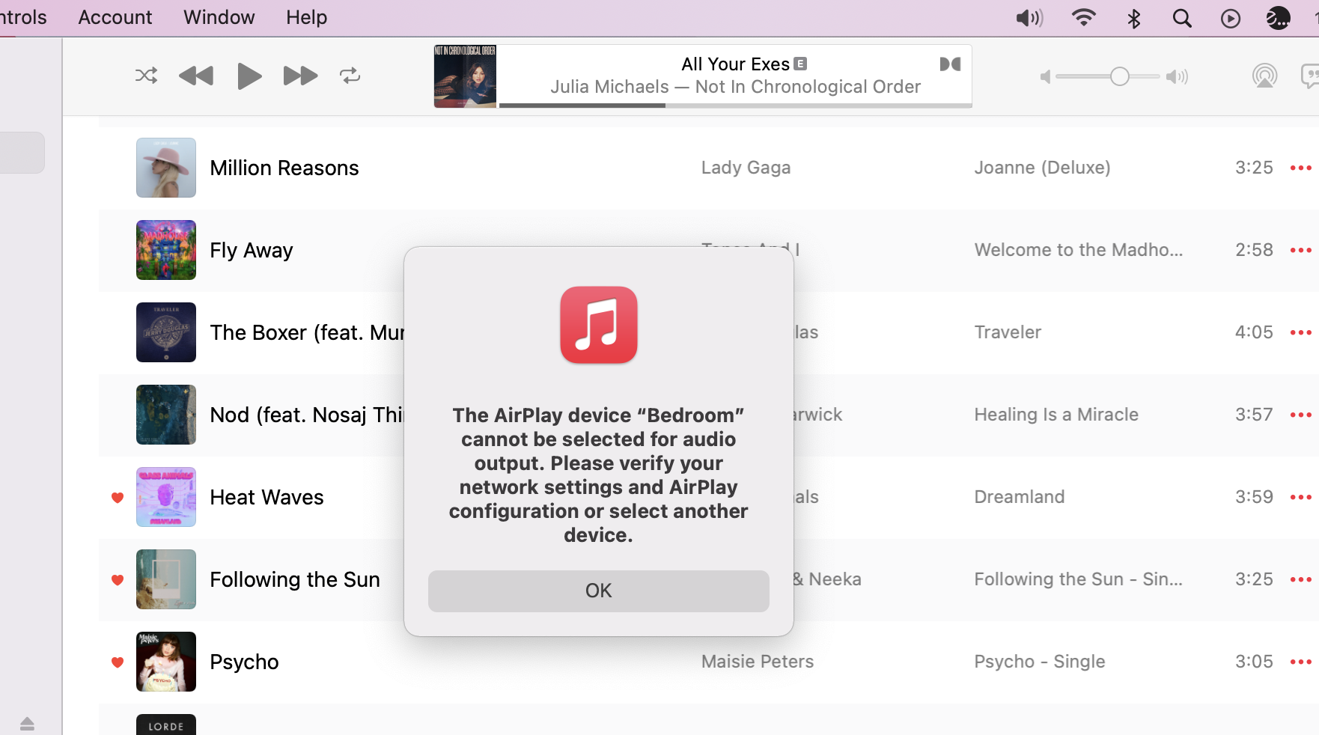This screenshot has width=1319, height=735.
Task: Click Maisie Peters artist name
Action: 758,662
